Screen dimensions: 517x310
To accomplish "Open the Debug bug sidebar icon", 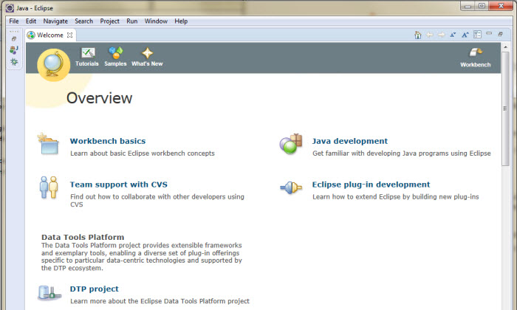I will point(14,61).
